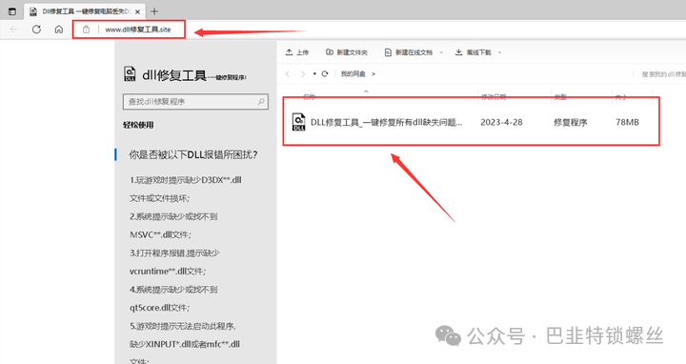686x364 pixels.
Task: Click the dll修复工具 logo icon
Action: (130, 74)
